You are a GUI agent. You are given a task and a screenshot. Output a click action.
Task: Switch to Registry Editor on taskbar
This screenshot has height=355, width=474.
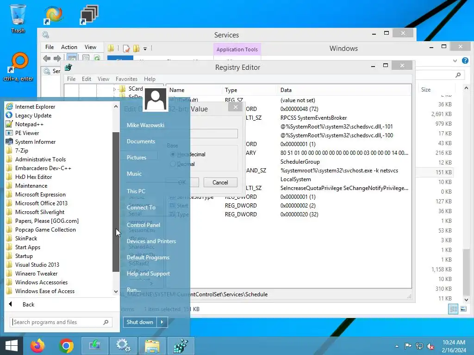point(181,346)
